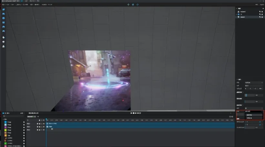Play the timeline
Viewport: 265px width, 147px height.
point(131,113)
